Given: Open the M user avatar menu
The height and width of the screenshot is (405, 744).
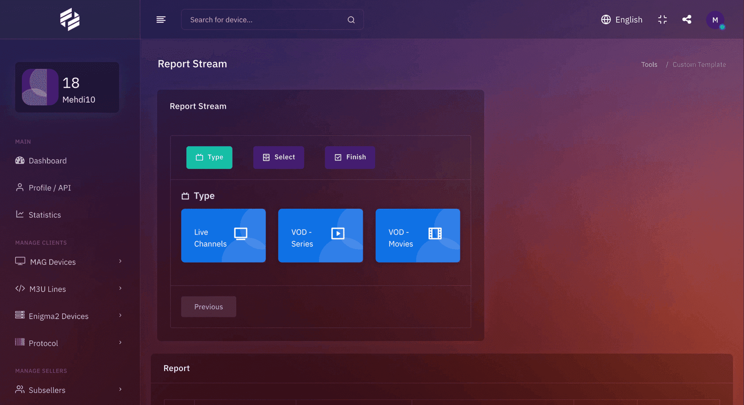Looking at the screenshot, I should (x=715, y=20).
